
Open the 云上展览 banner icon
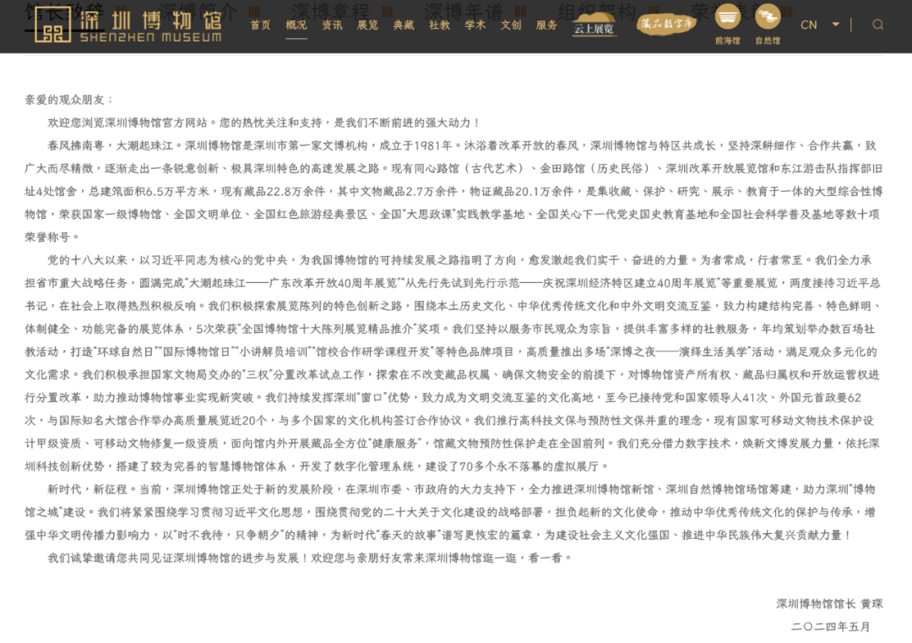click(x=594, y=25)
